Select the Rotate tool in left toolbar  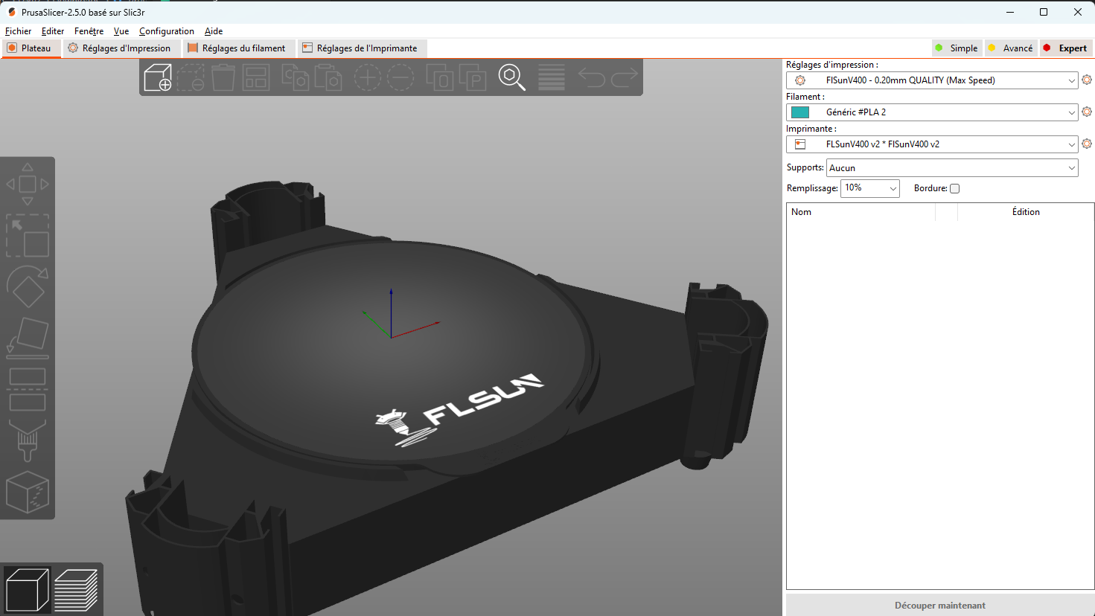28,286
